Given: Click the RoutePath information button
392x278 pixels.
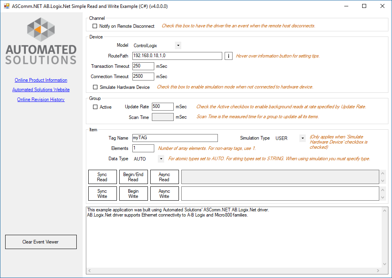Looking at the screenshot, I should pos(229,56).
